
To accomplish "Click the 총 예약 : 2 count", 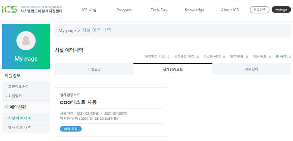I will click(x=283, y=57).
